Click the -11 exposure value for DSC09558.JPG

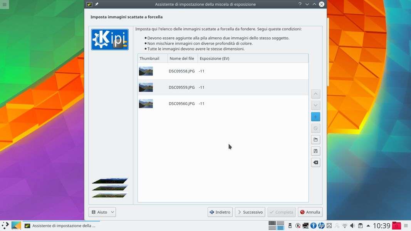pos(201,71)
